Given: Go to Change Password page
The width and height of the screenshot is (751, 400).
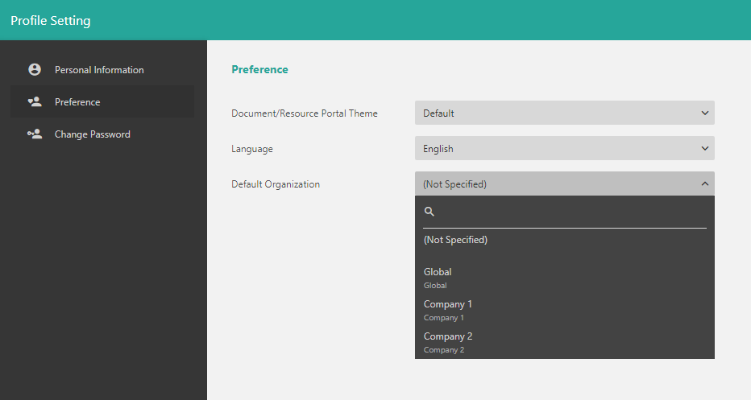Looking at the screenshot, I should tap(92, 134).
